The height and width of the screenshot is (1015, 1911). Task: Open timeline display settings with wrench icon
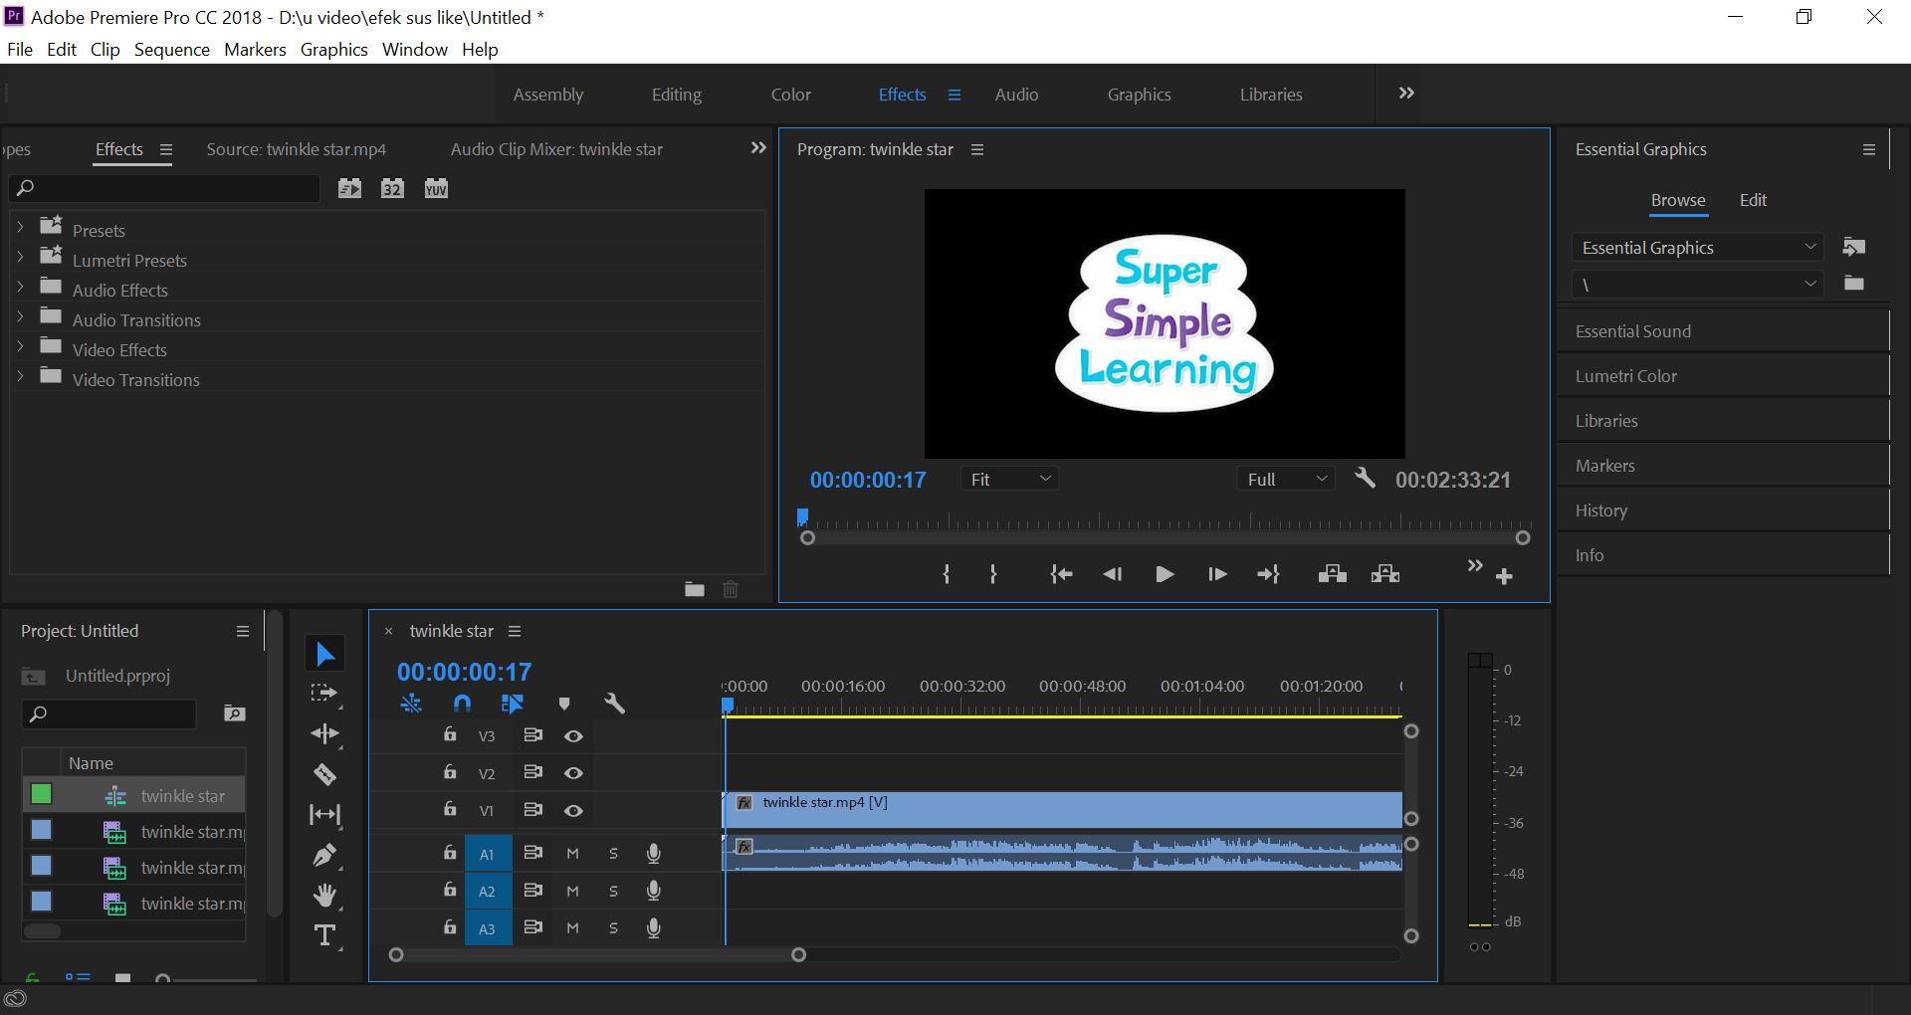click(614, 703)
